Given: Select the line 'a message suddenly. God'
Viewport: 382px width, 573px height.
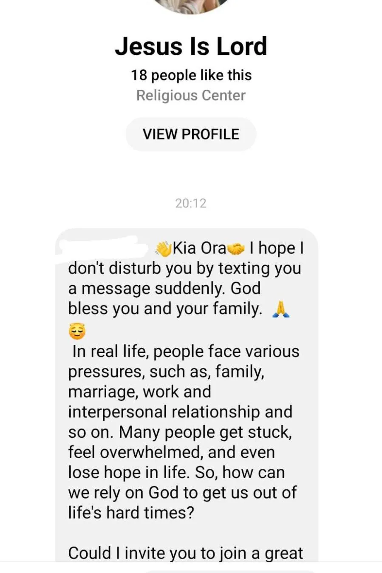Looking at the screenshot, I should pyautogui.click(x=164, y=289).
